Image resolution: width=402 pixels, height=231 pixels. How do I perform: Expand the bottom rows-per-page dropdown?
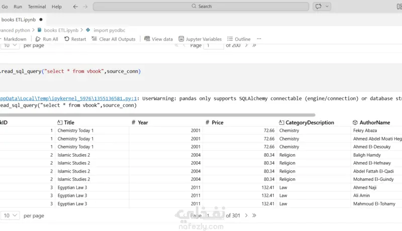click(x=10, y=215)
